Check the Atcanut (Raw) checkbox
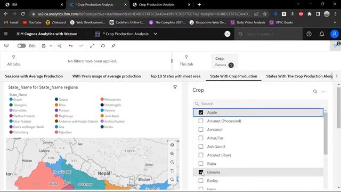 tap(201, 155)
